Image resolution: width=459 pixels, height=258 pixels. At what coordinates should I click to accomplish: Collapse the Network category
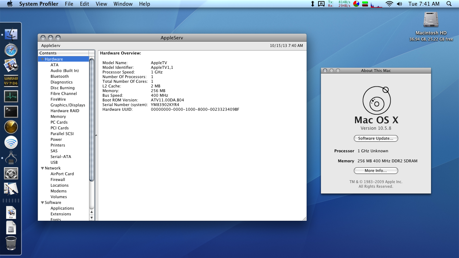42,168
